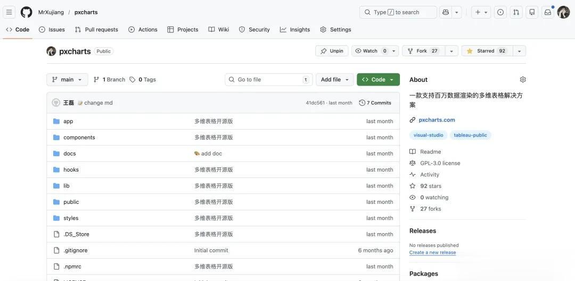Switch to the Security tab
This screenshot has height=281, width=575.
pyautogui.click(x=254, y=30)
